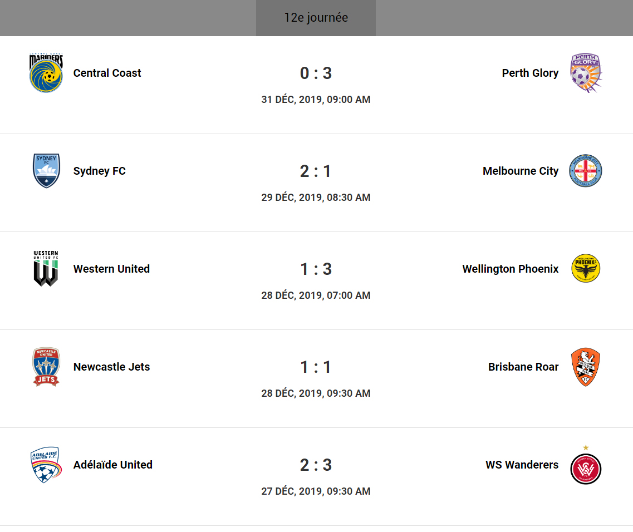Click the Central Coast Mariners logo
Screen dimensions: 633x532
(x=46, y=73)
